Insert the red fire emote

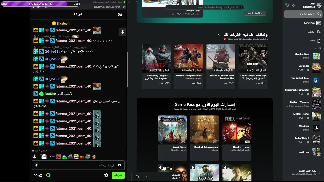(x=82, y=157)
